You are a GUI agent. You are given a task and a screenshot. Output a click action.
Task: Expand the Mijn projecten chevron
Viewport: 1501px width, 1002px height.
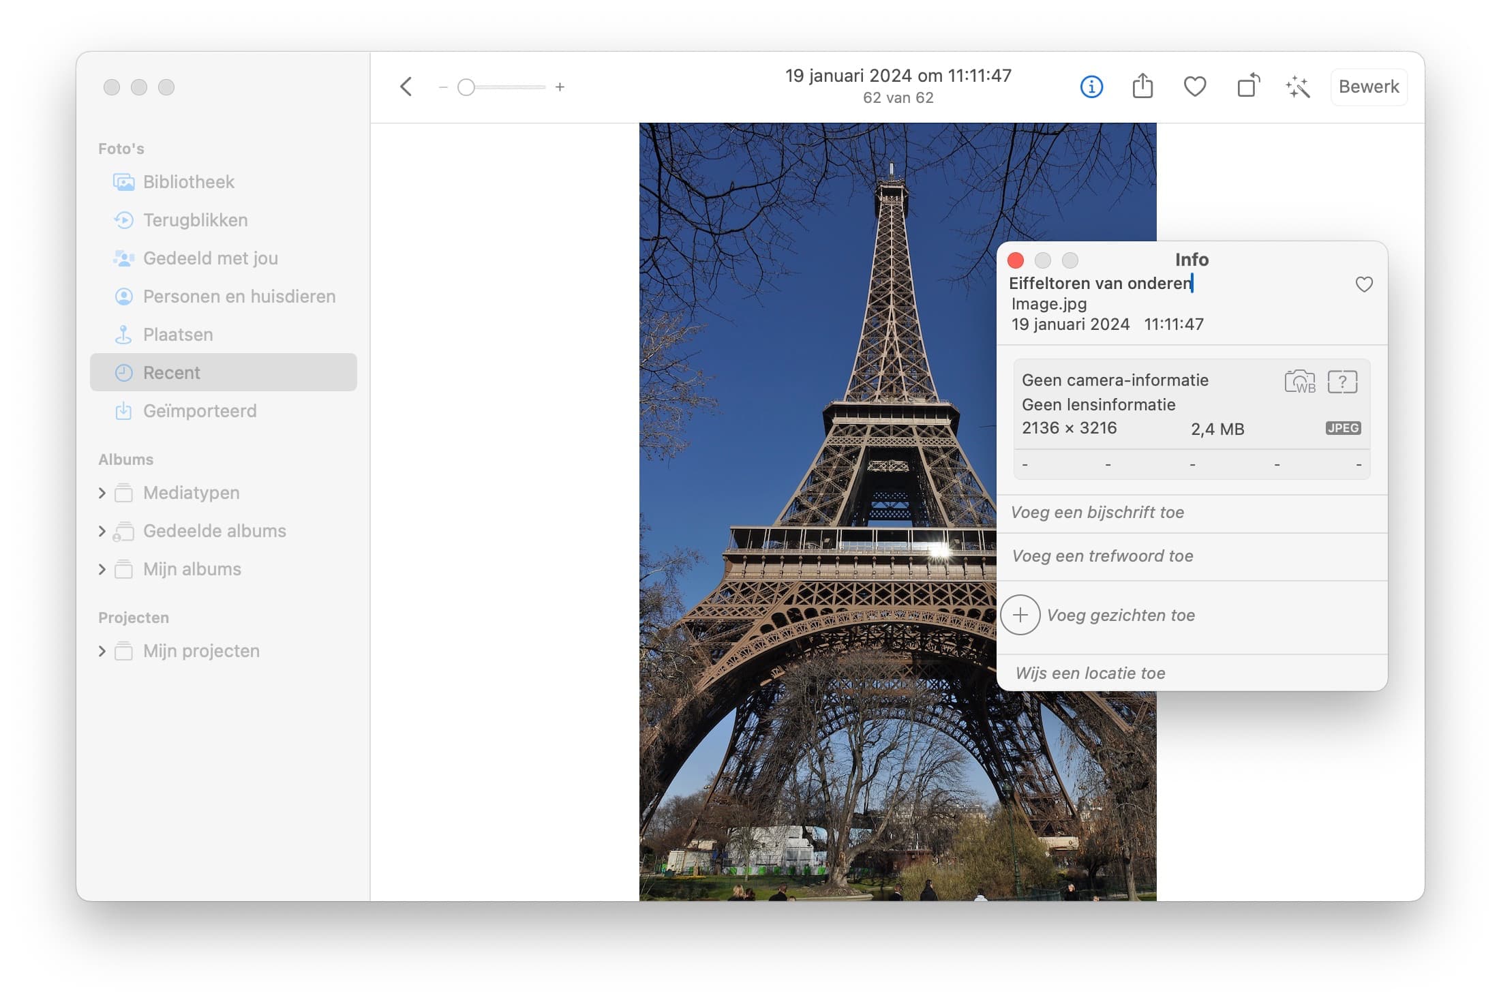(x=102, y=651)
